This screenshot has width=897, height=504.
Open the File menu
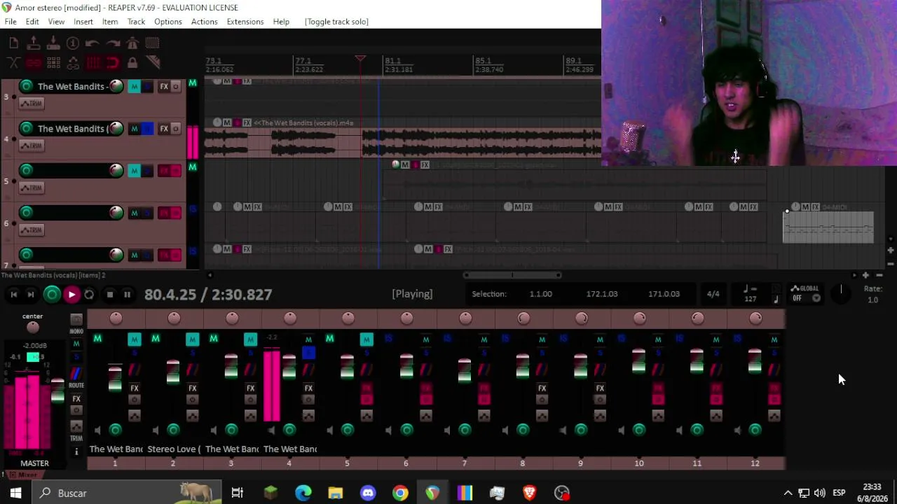point(11,22)
